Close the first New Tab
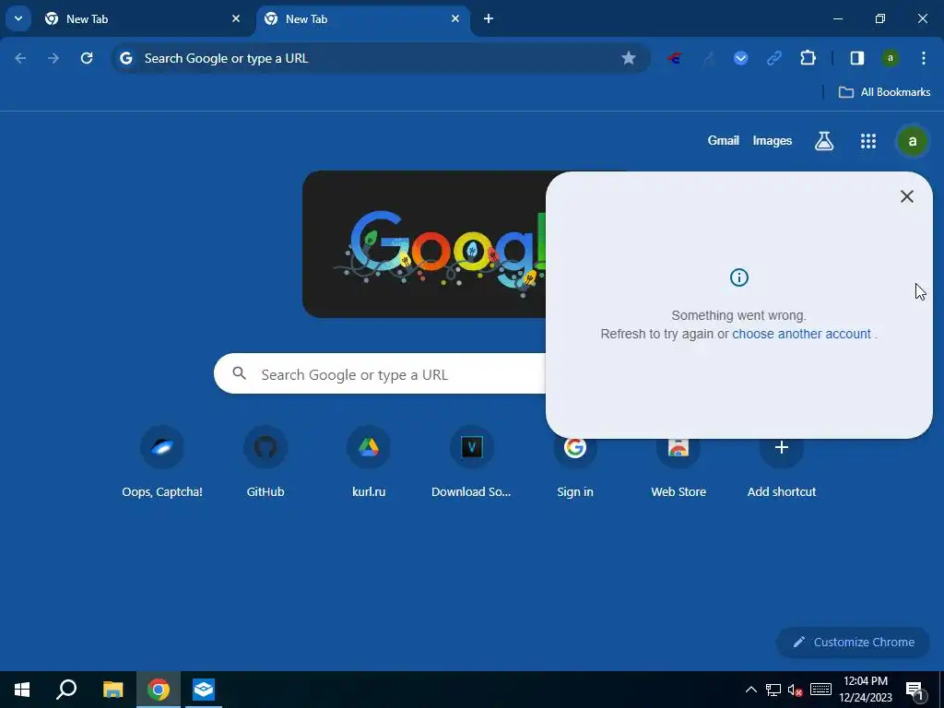This screenshot has width=944, height=708. pos(236,18)
